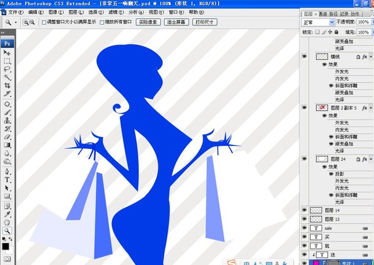Select the Eyedropper tool
This screenshot has height=265, width=374.
7,214
